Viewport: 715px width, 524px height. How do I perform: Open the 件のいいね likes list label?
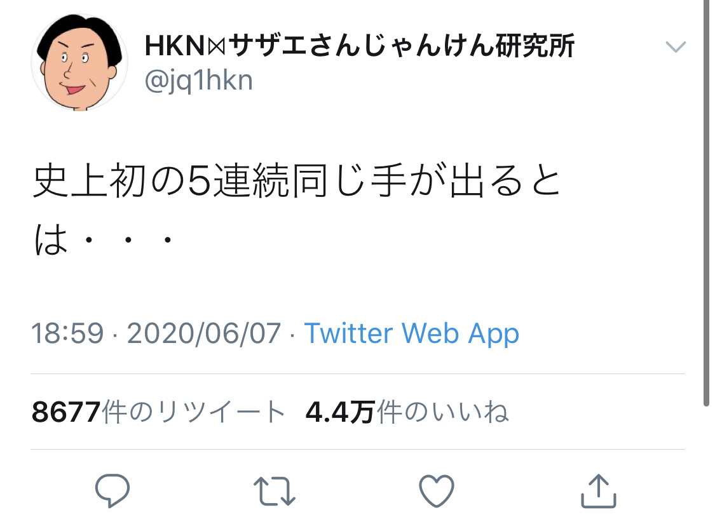click(x=442, y=412)
